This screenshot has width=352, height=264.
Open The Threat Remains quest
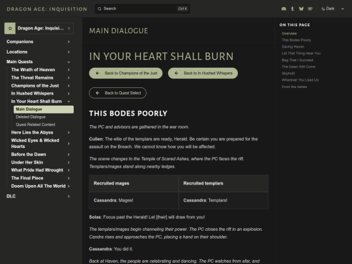point(32,78)
